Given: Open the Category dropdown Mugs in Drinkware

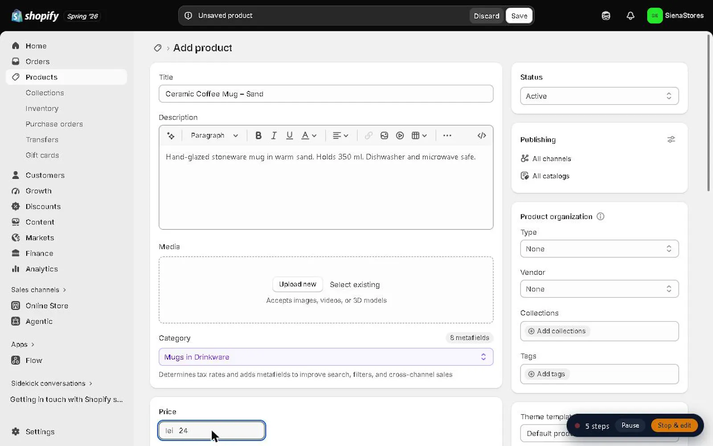Looking at the screenshot, I should [x=326, y=357].
